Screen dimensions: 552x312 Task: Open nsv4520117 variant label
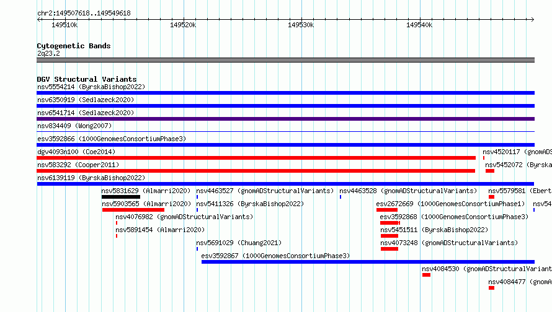[517, 152]
